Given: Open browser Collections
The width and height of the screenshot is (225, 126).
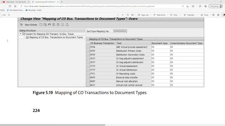Looking at the screenshot, I should click(x=205, y=6).
